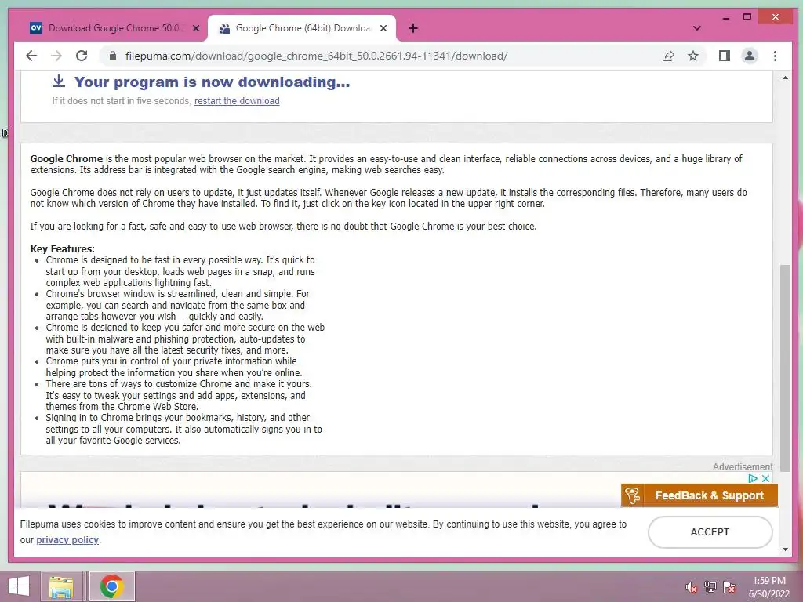Go back to the previous page
Viewport: 803px width, 602px height.
point(31,56)
